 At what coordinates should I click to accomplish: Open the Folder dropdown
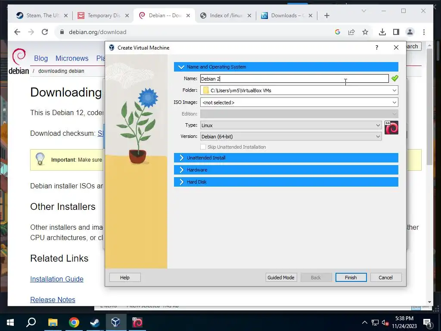coord(394,91)
